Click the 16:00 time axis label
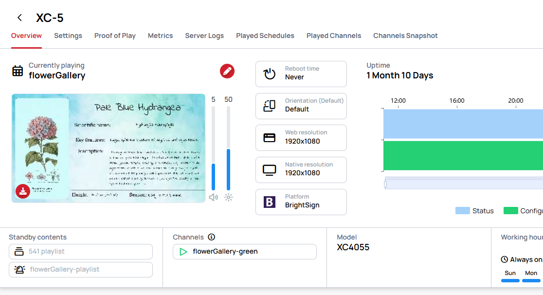The image size is (543, 295). point(457,101)
